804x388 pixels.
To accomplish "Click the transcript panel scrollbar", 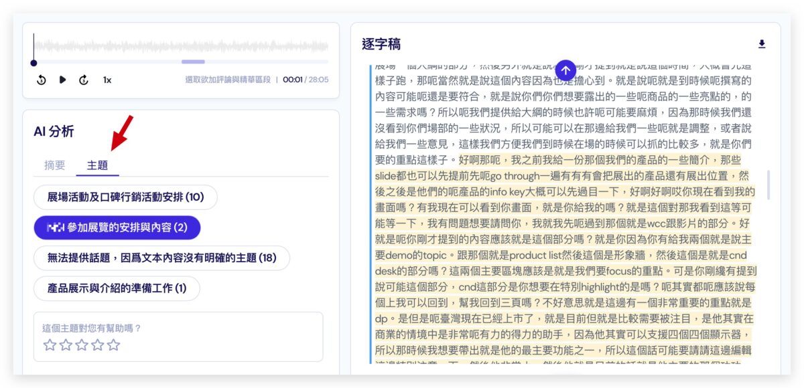I will point(768,185).
